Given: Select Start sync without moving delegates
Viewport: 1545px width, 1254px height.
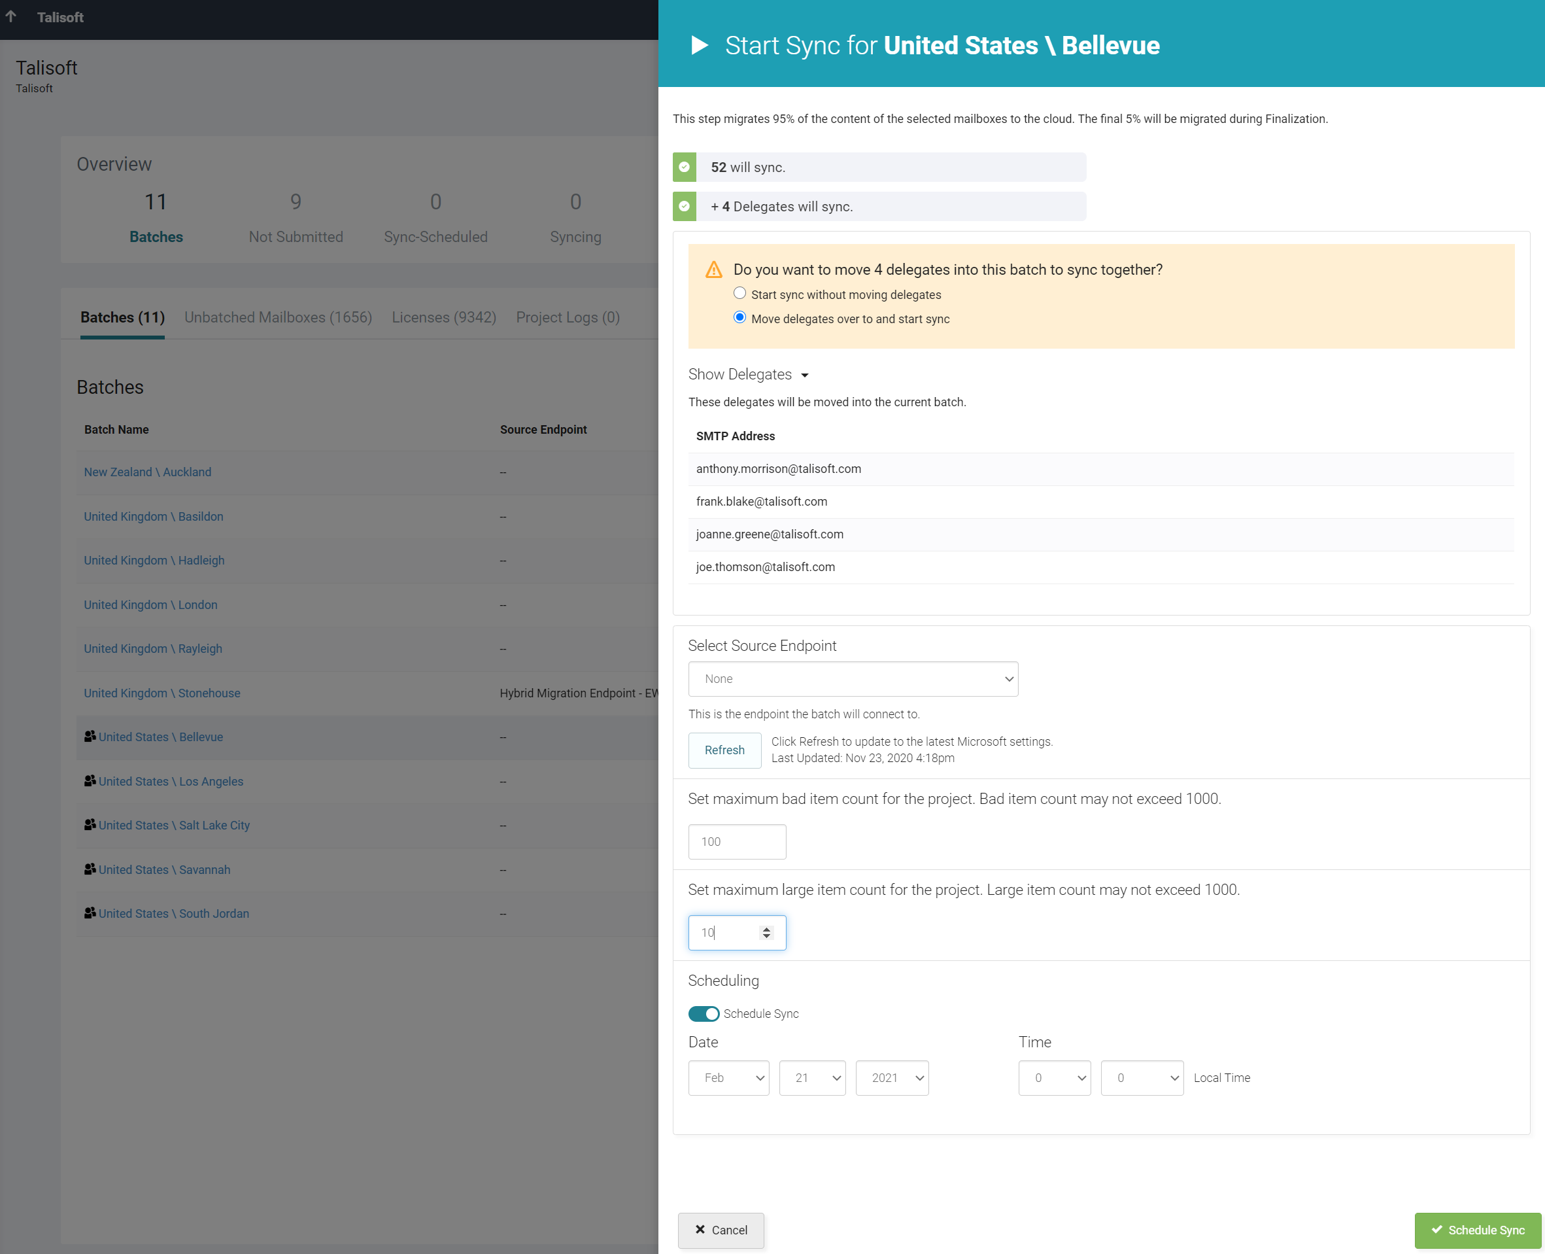Looking at the screenshot, I should point(739,293).
